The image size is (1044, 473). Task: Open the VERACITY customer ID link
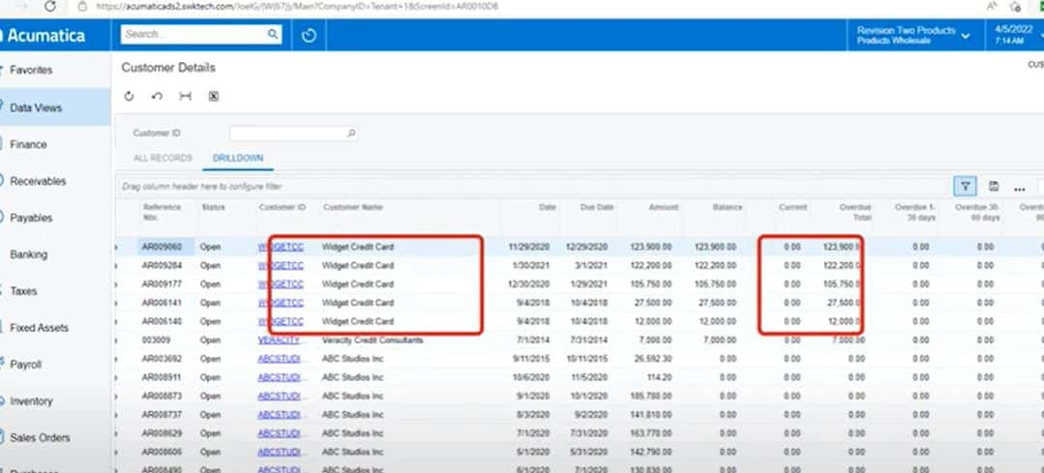[x=279, y=340]
